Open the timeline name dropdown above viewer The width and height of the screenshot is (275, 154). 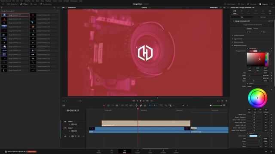point(146,8)
